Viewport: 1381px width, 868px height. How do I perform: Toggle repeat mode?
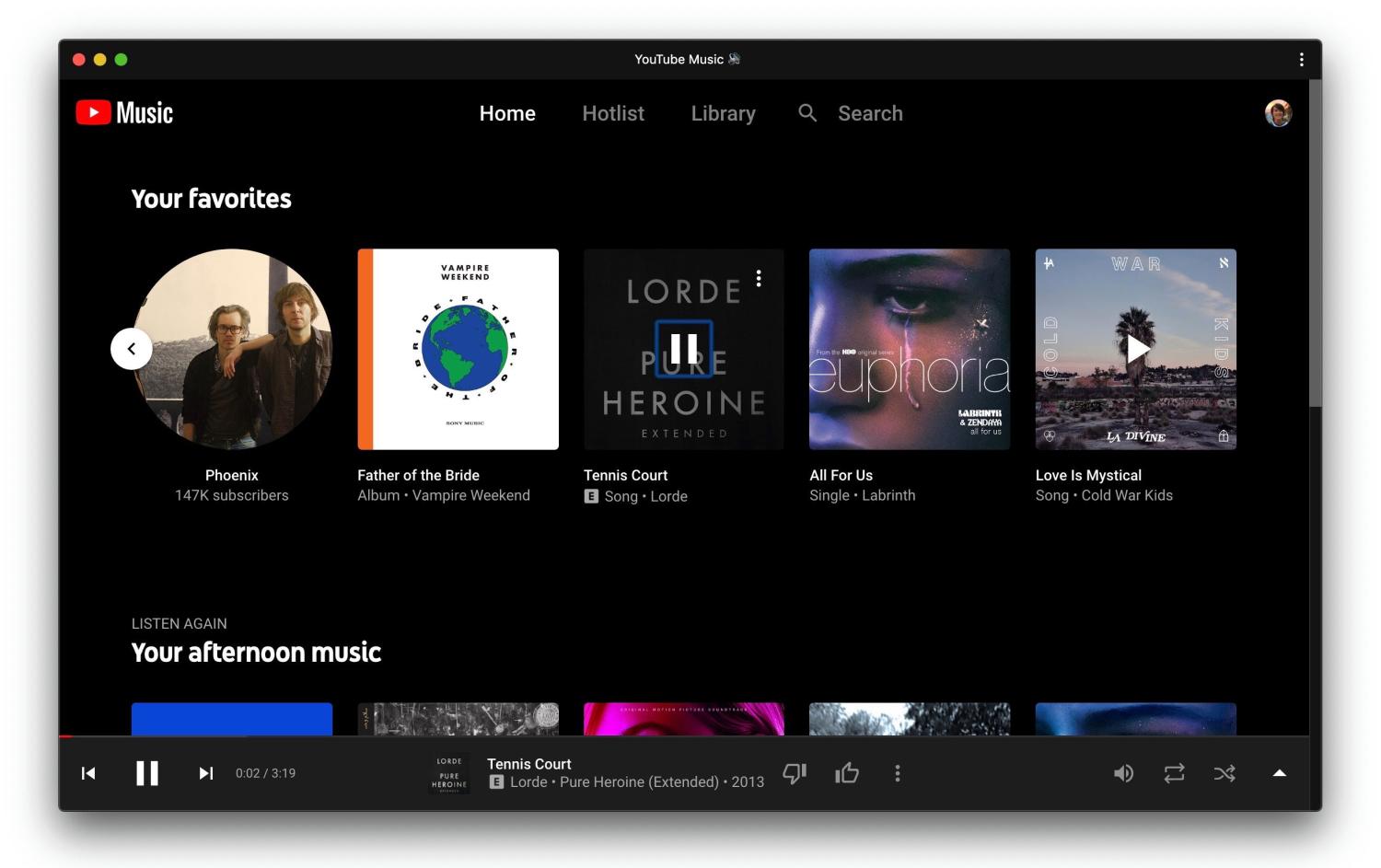tap(1174, 773)
